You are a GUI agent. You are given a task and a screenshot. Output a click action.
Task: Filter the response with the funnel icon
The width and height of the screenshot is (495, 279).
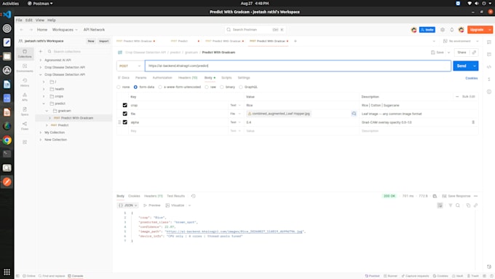451,205
